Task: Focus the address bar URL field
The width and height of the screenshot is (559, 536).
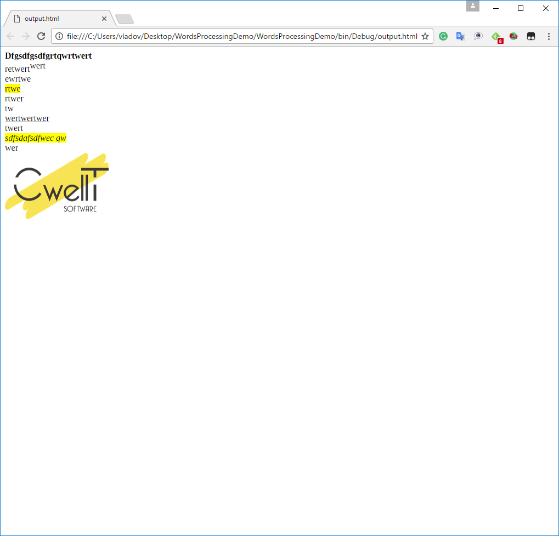Action: (x=242, y=36)
